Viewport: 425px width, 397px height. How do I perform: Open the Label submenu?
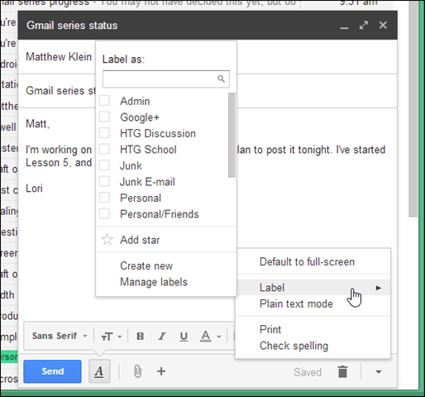313,288
